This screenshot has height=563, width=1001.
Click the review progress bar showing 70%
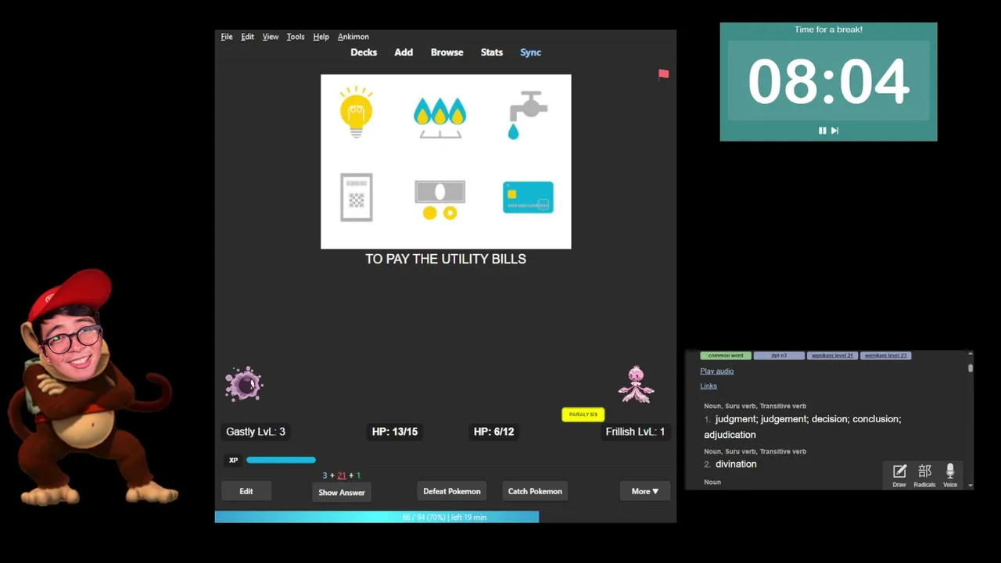coord(445,517)
